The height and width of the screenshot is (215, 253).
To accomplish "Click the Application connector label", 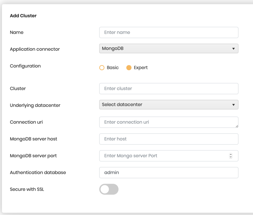I will (35, 49).
